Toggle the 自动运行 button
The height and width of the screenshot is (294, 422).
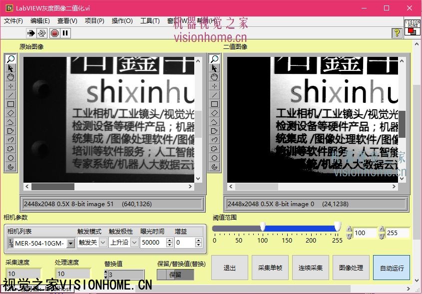[392, 268]
